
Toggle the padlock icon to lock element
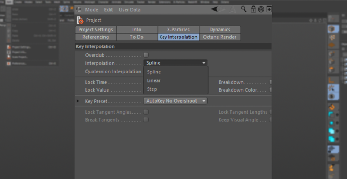pos(253,9)
